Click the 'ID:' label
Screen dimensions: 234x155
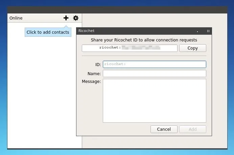(98, 65)
